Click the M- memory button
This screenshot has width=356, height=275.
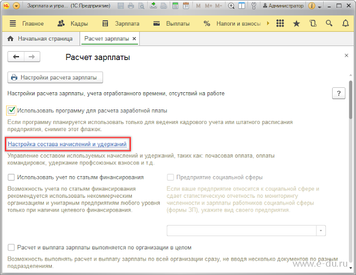(219, 6)
